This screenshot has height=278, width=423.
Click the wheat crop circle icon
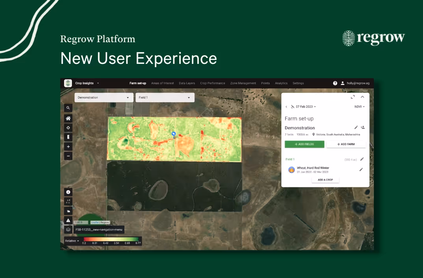[291, 170]
